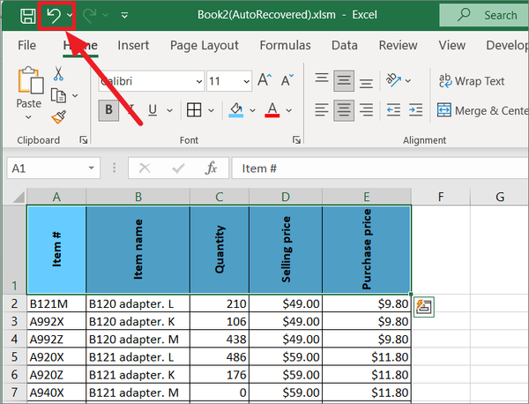Click the Borders icon
Image resolution: width=529 pixels, height=404 pixels.
pos(194,110)
